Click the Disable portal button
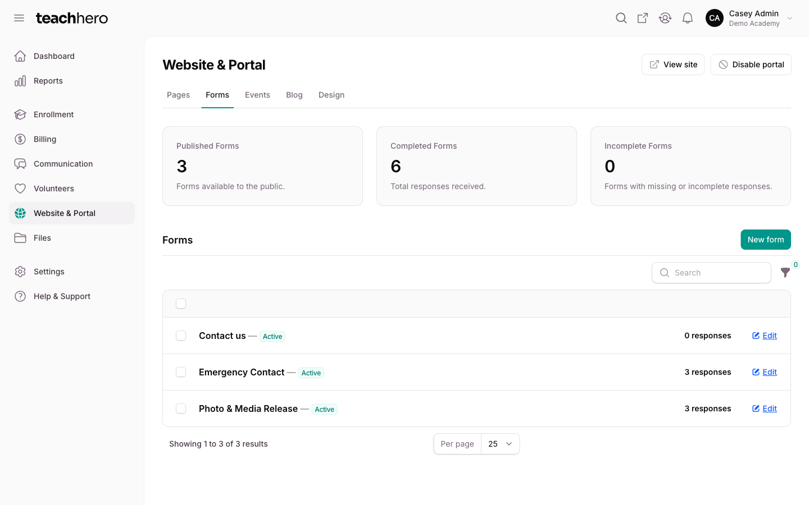Viewport: 809px width, 505px height. [751, 65]
